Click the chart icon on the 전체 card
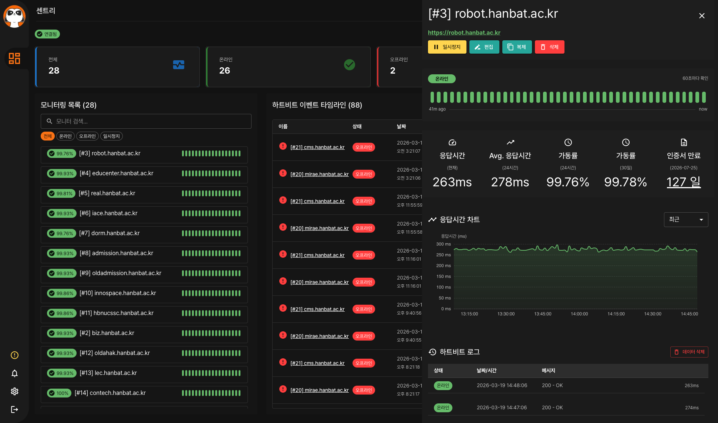 pos(179,65)
